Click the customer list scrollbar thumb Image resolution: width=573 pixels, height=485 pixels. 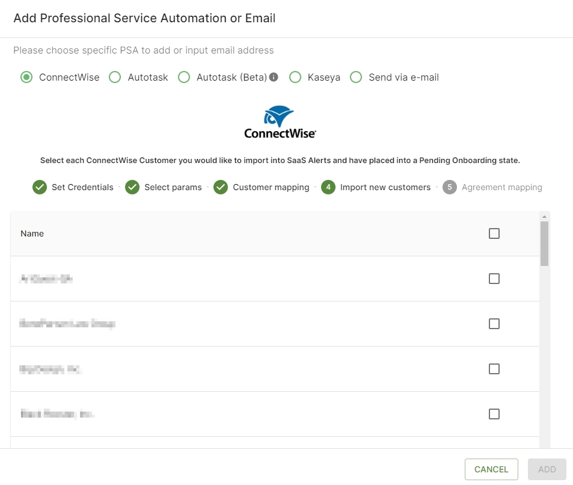544,244
